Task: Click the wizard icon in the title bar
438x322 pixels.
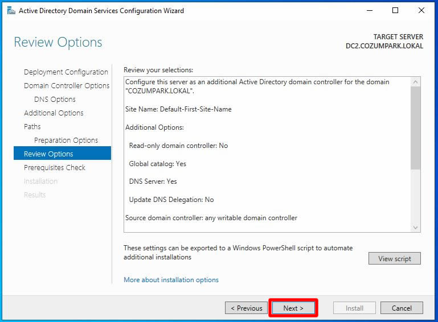Action: pyautogui.click(x=11, y=10)
